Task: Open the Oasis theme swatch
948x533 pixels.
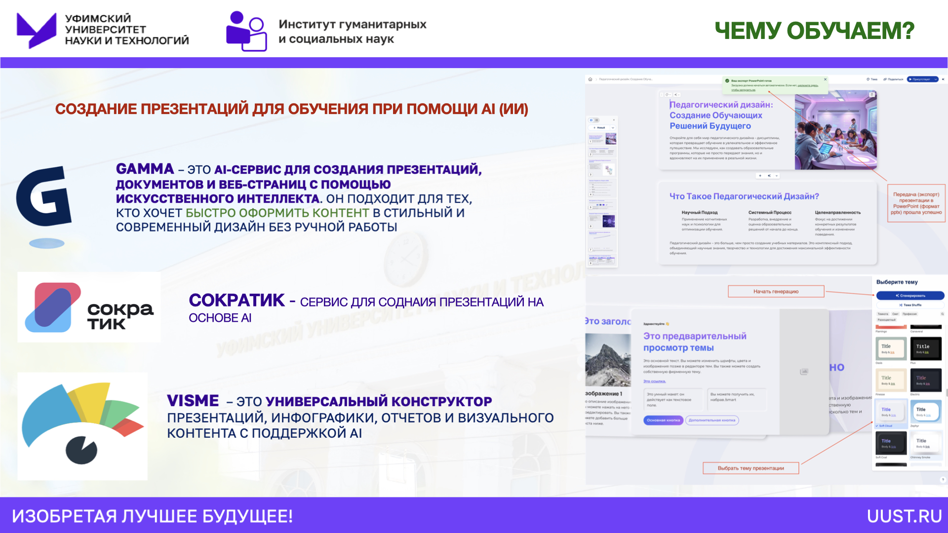Action: [x=891, y=348]
